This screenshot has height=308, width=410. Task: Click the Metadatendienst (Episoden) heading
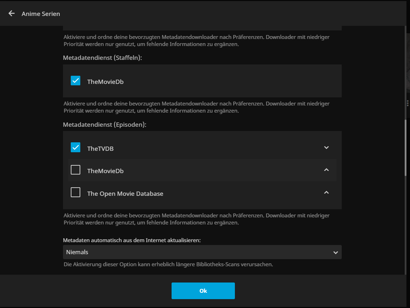point(105,125)
